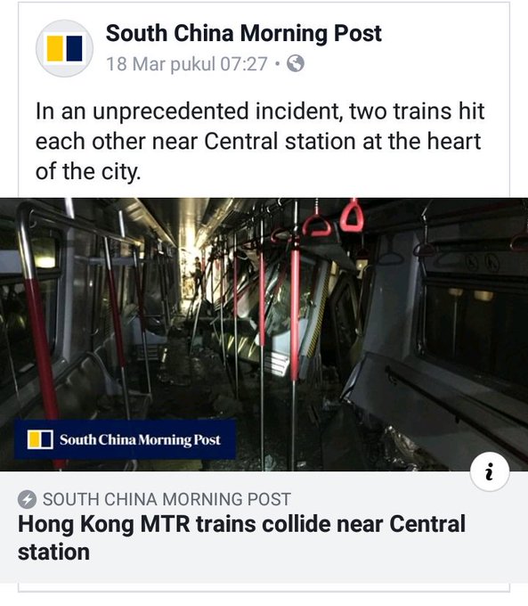Viewport: 528px width, 606px height.
Task: Click the SCMP logo overlay on the photo
Action: point(126,439)
